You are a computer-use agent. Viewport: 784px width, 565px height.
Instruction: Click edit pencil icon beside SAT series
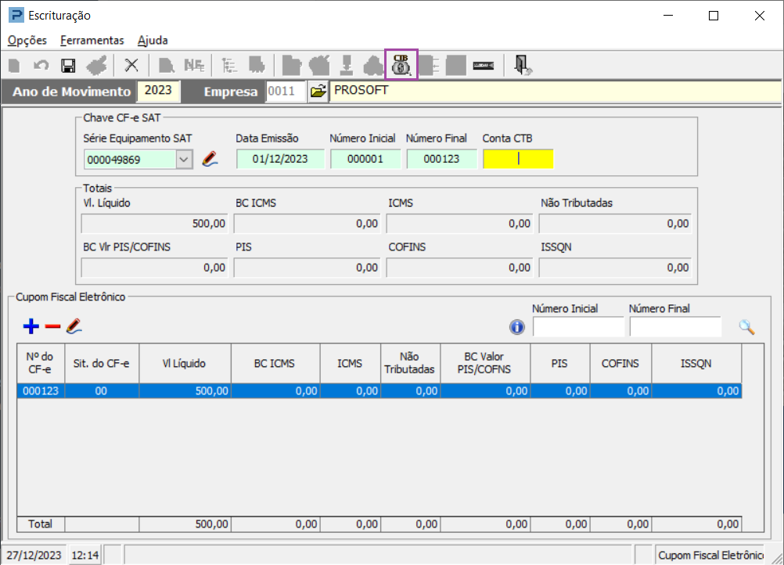[210, 159]
